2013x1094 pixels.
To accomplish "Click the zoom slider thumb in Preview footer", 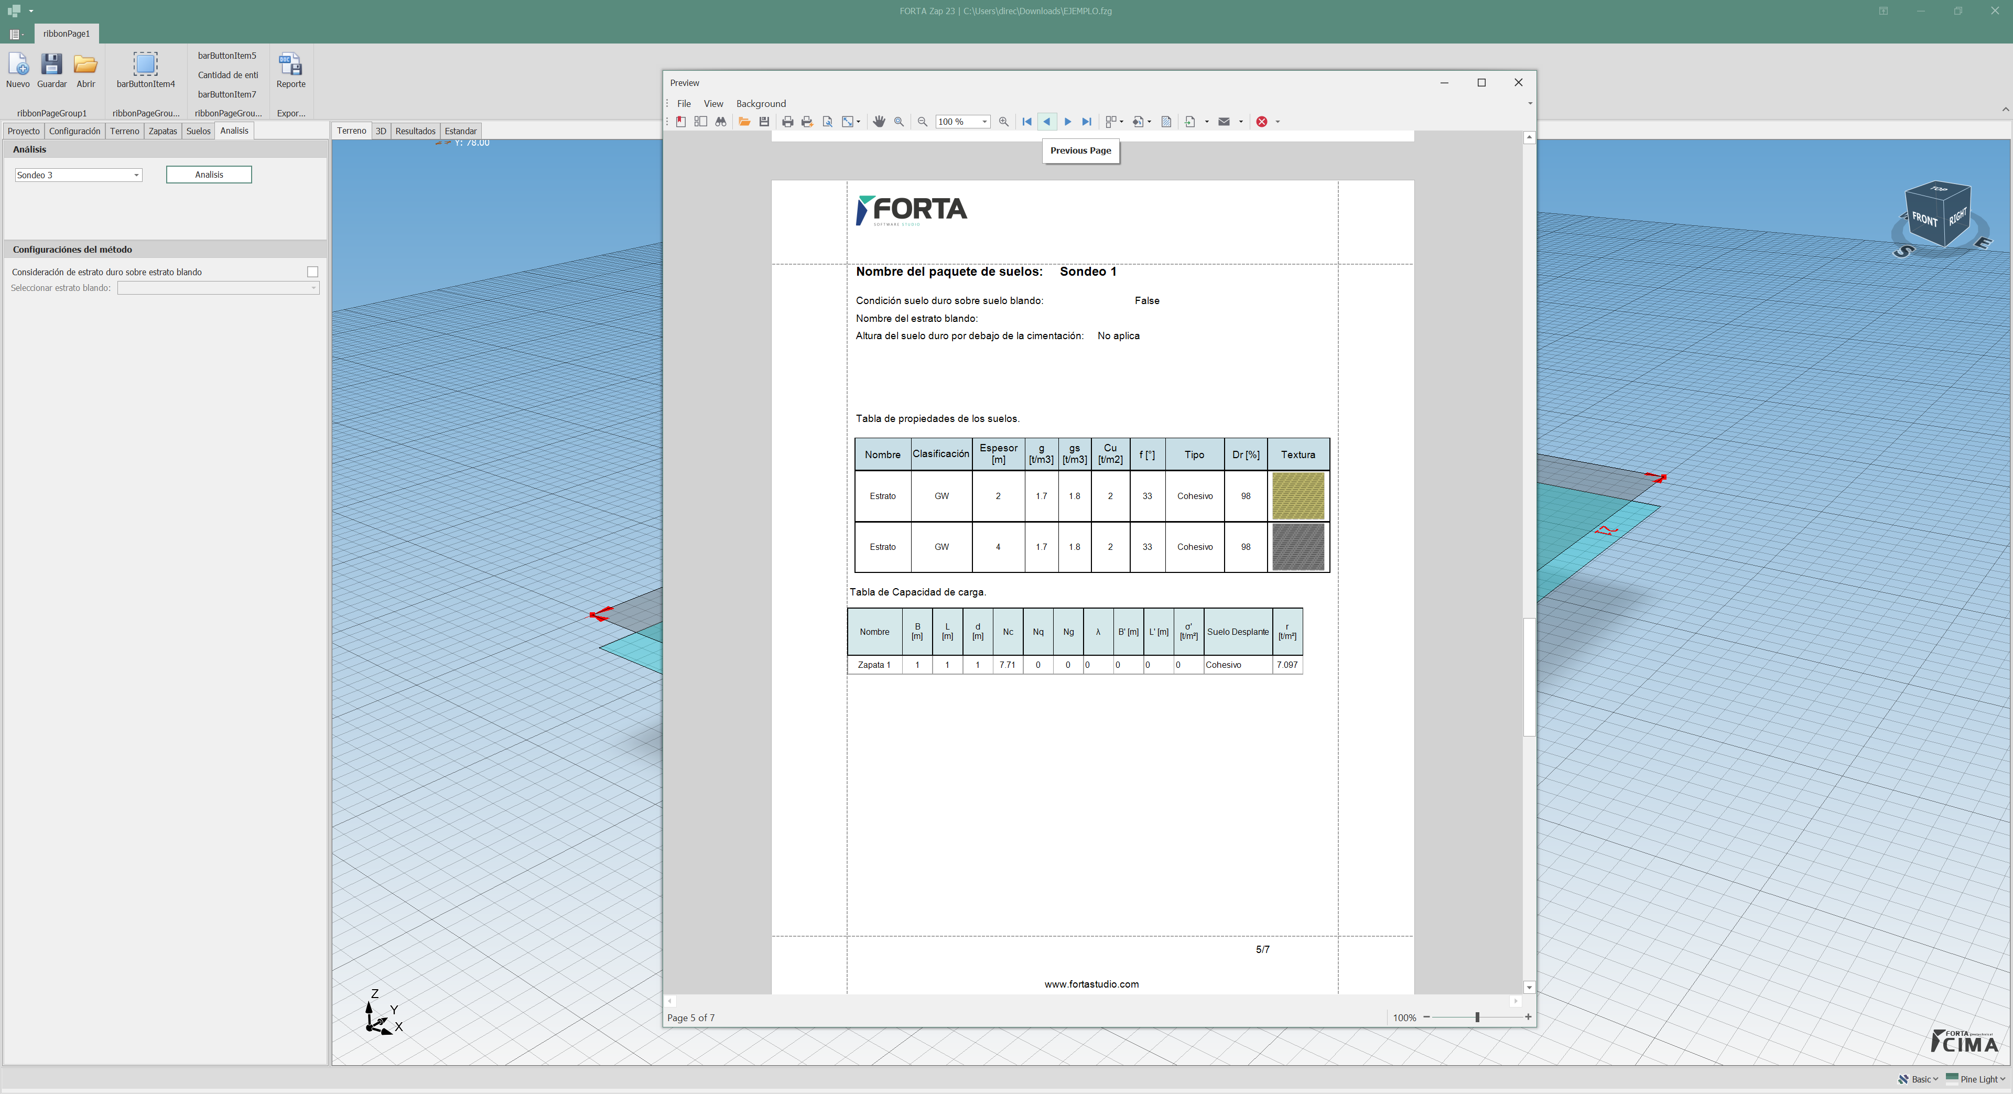I will tap(1477, 1017).
